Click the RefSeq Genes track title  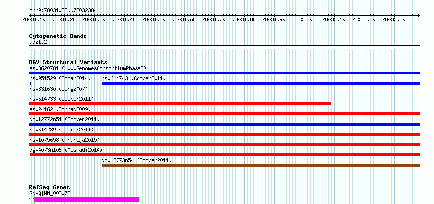(x=49, y=188)
